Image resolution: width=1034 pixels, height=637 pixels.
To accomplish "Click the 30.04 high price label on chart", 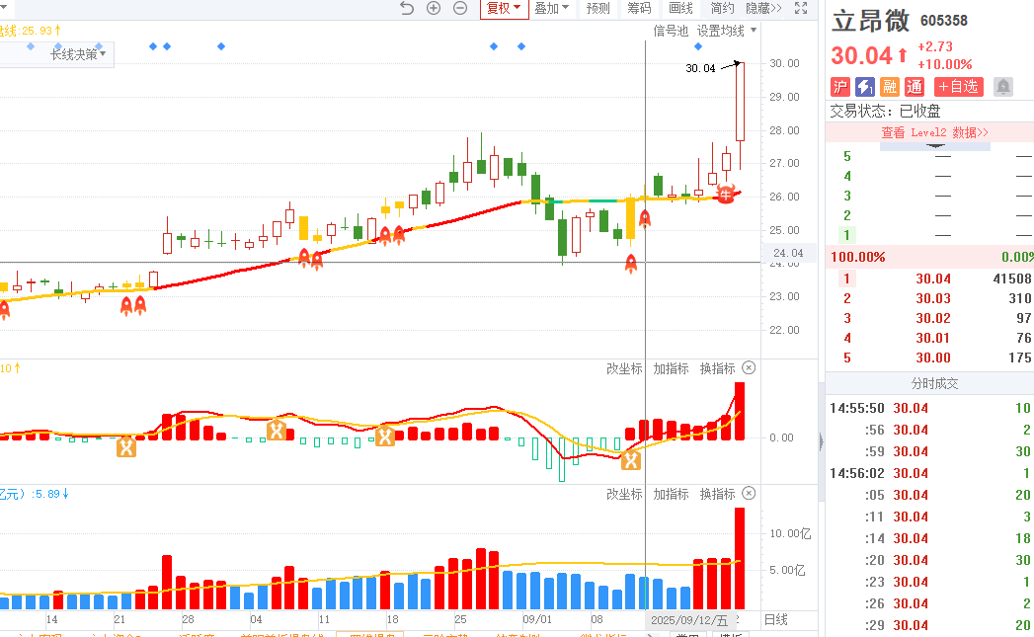I will coord(700,68).
